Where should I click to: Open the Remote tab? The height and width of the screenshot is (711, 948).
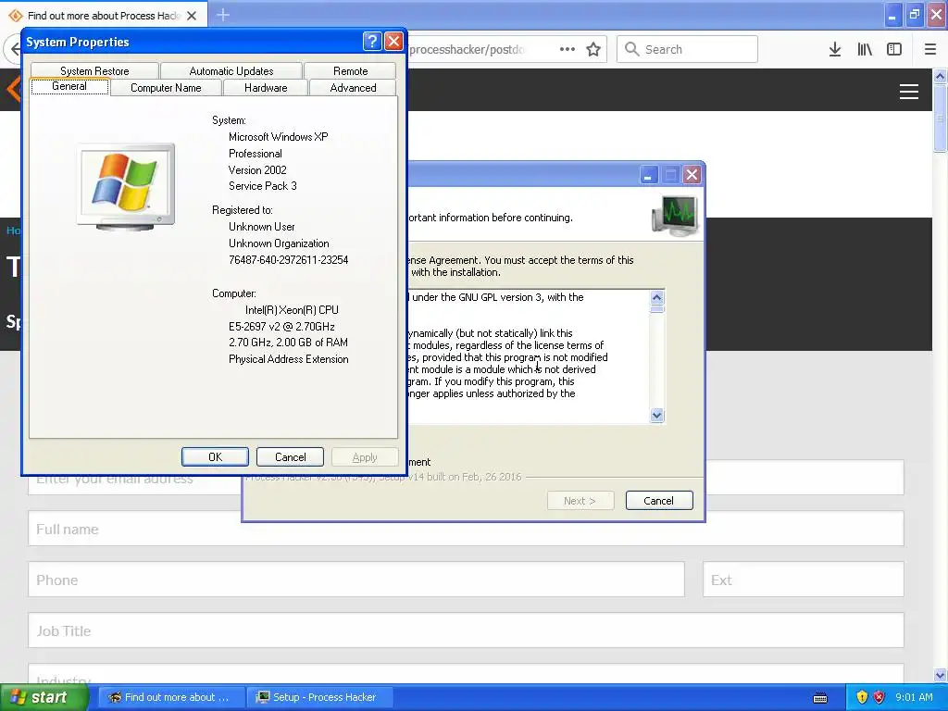350,70
